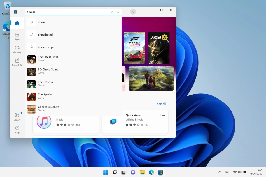Open the Help page

coord(17,130)
